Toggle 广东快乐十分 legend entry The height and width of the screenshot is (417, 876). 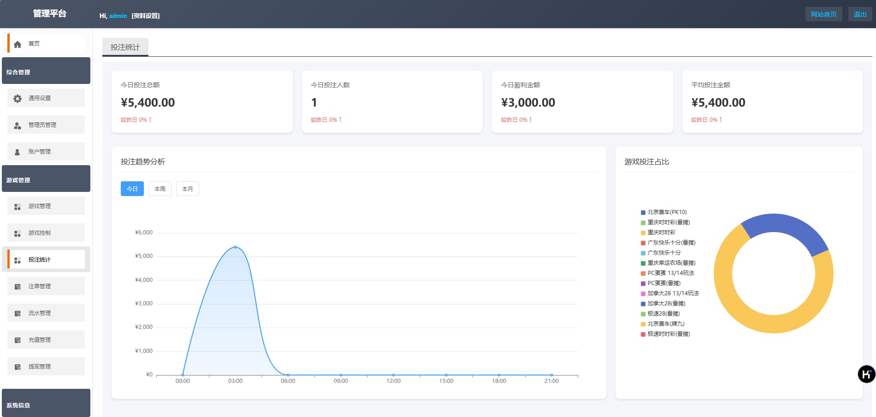[663, 253]
